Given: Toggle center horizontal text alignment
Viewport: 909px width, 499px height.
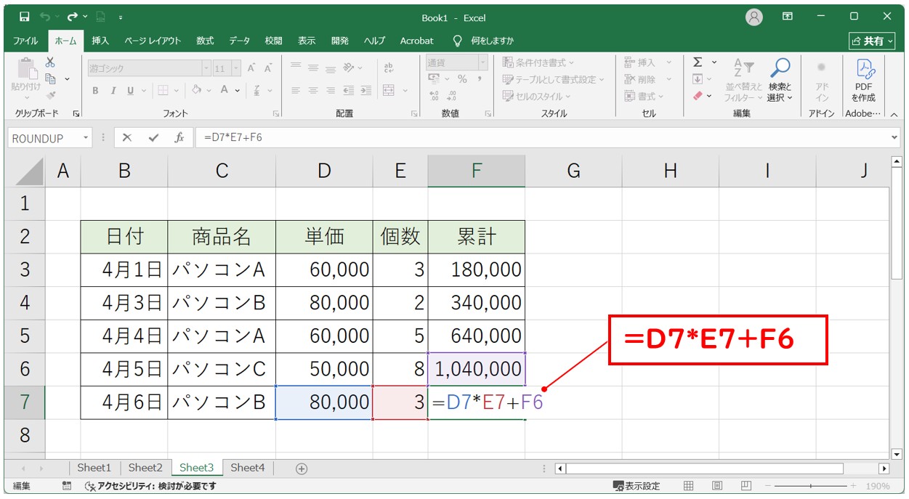Looking at the screenshot, I should pos(313,91).
